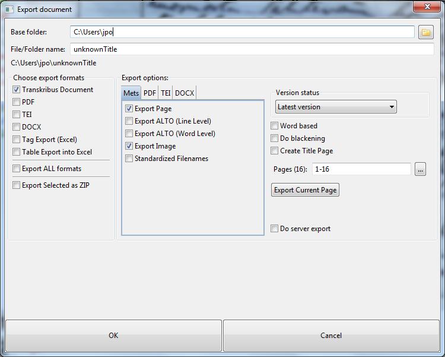Enable Standardized Filenames
445x357 pixels.
click(x=129, y=159)
